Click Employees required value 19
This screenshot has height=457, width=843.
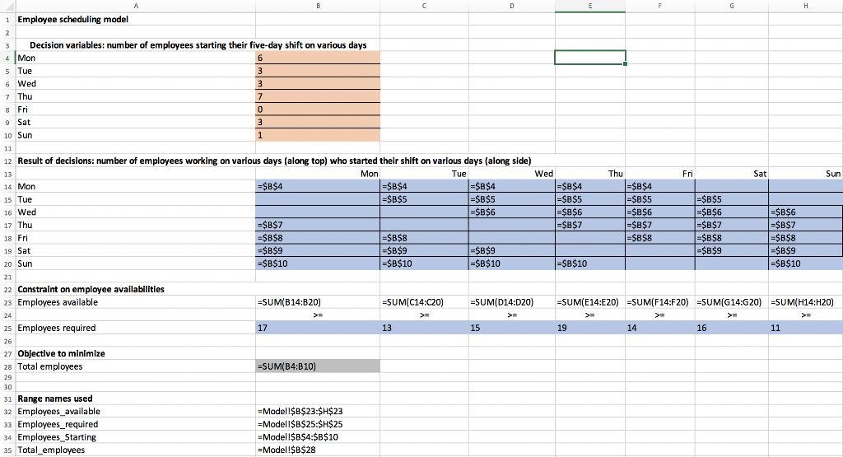click(589, 328)
